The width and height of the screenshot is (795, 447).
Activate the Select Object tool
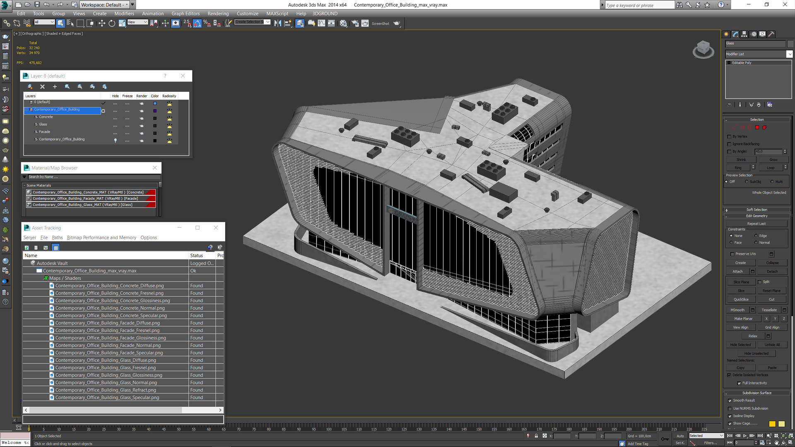pyautogui.click(x=60, y=23)
